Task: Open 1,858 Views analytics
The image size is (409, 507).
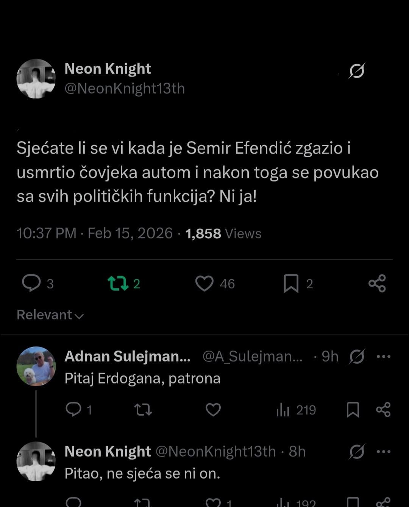Action: pyautogui.click(x=223, y=233)
